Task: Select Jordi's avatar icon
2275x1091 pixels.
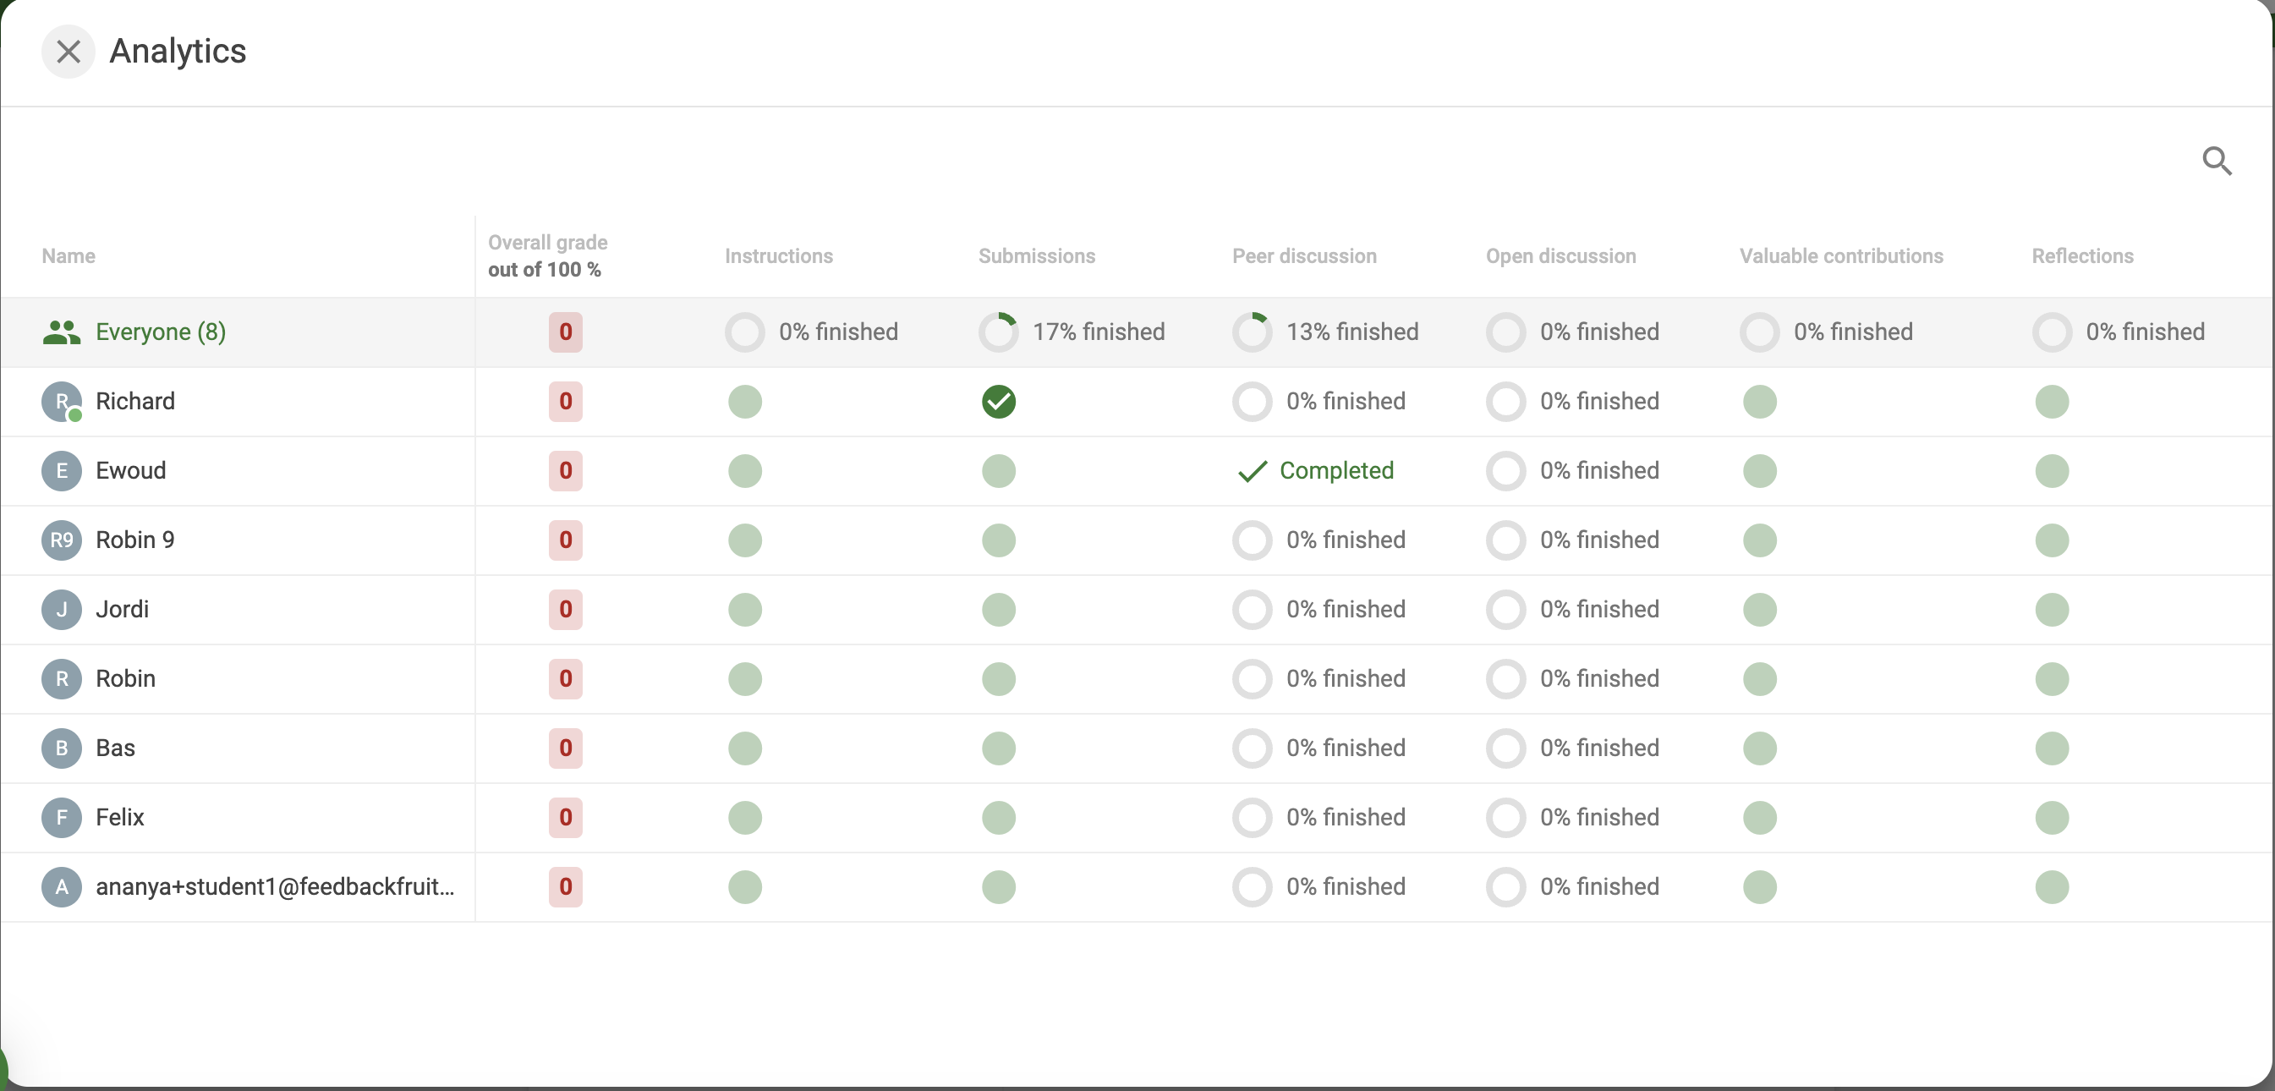Action: (x=62, y=610)
